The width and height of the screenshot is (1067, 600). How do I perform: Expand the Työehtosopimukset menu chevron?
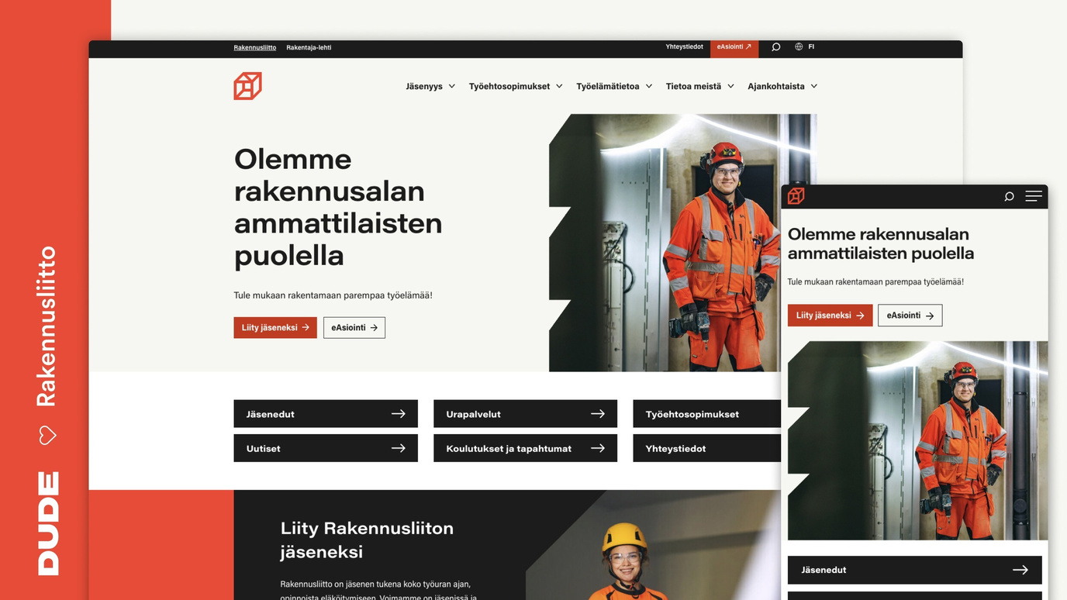click(x=559, y=86)
